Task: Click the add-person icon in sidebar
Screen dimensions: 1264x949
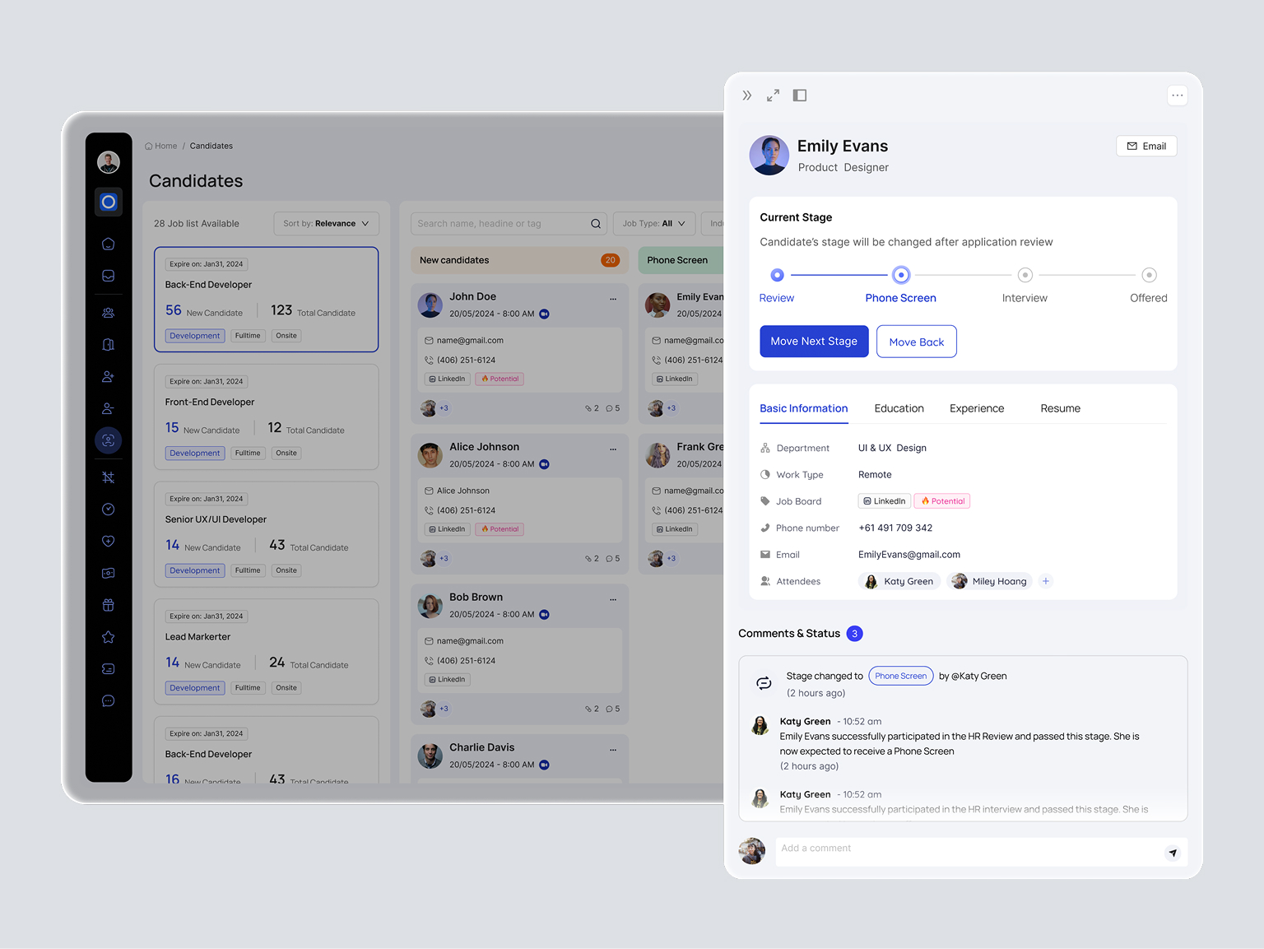Action: tap(108, 376)
